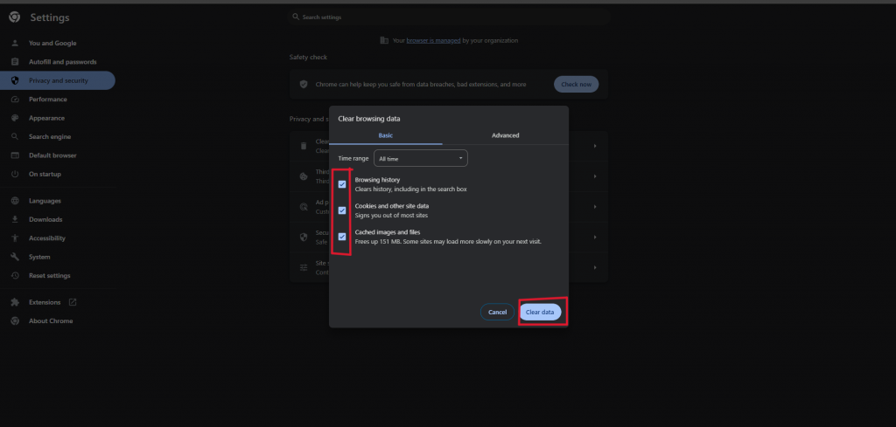896x427 pixels.
Task: Click the power icon for On startup
Action: pyautogui.click(x=16, y=174)
